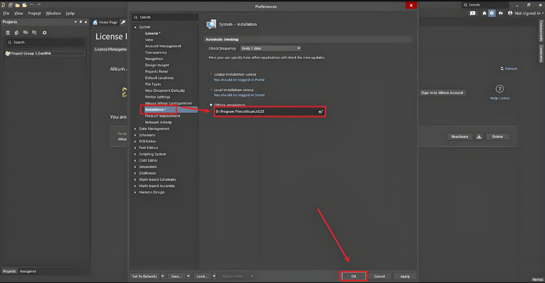Image resolution: width=545 pixels, height=283 pixels.
Task: Pin the Projects panel
Action: (81, 22)
